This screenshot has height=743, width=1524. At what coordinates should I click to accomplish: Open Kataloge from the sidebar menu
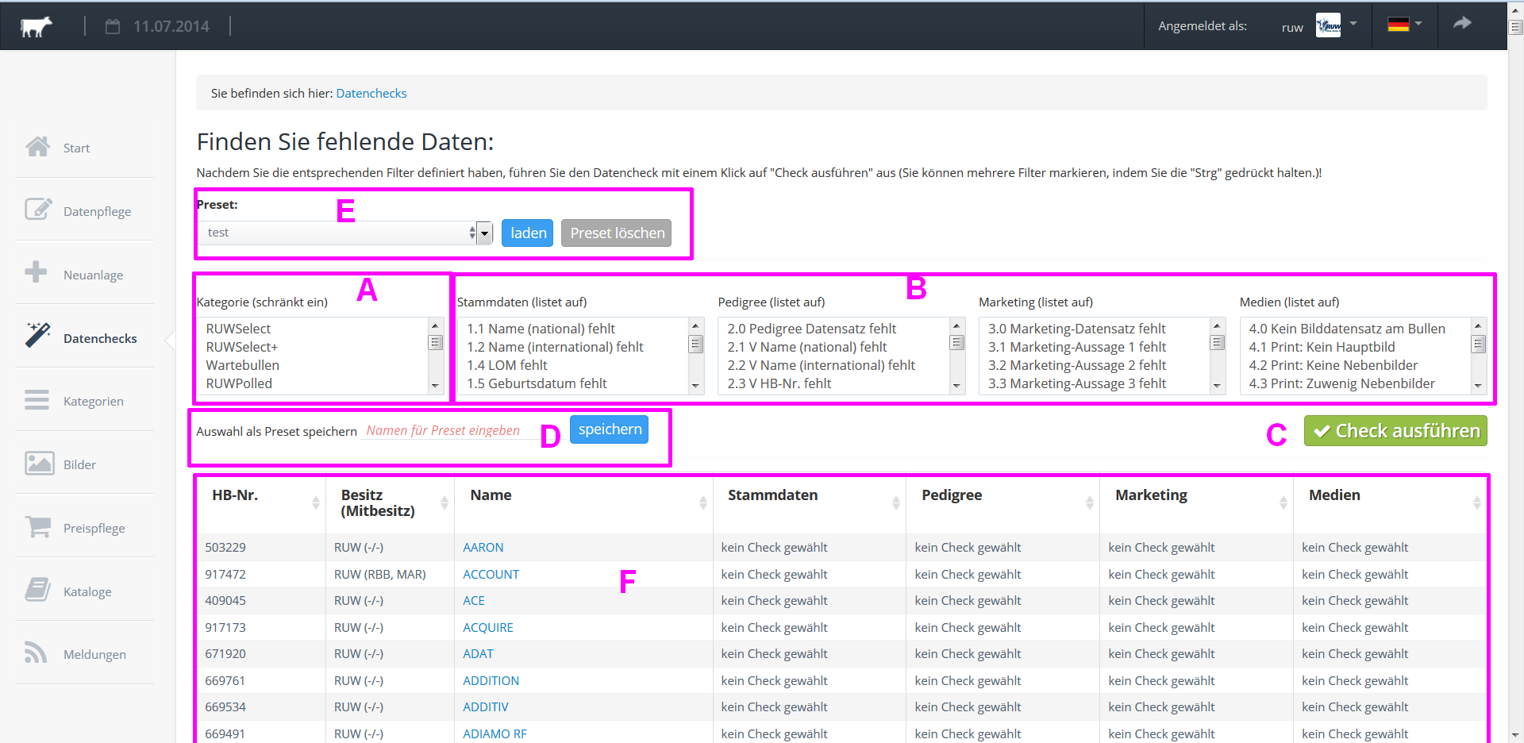pos(87,592)
